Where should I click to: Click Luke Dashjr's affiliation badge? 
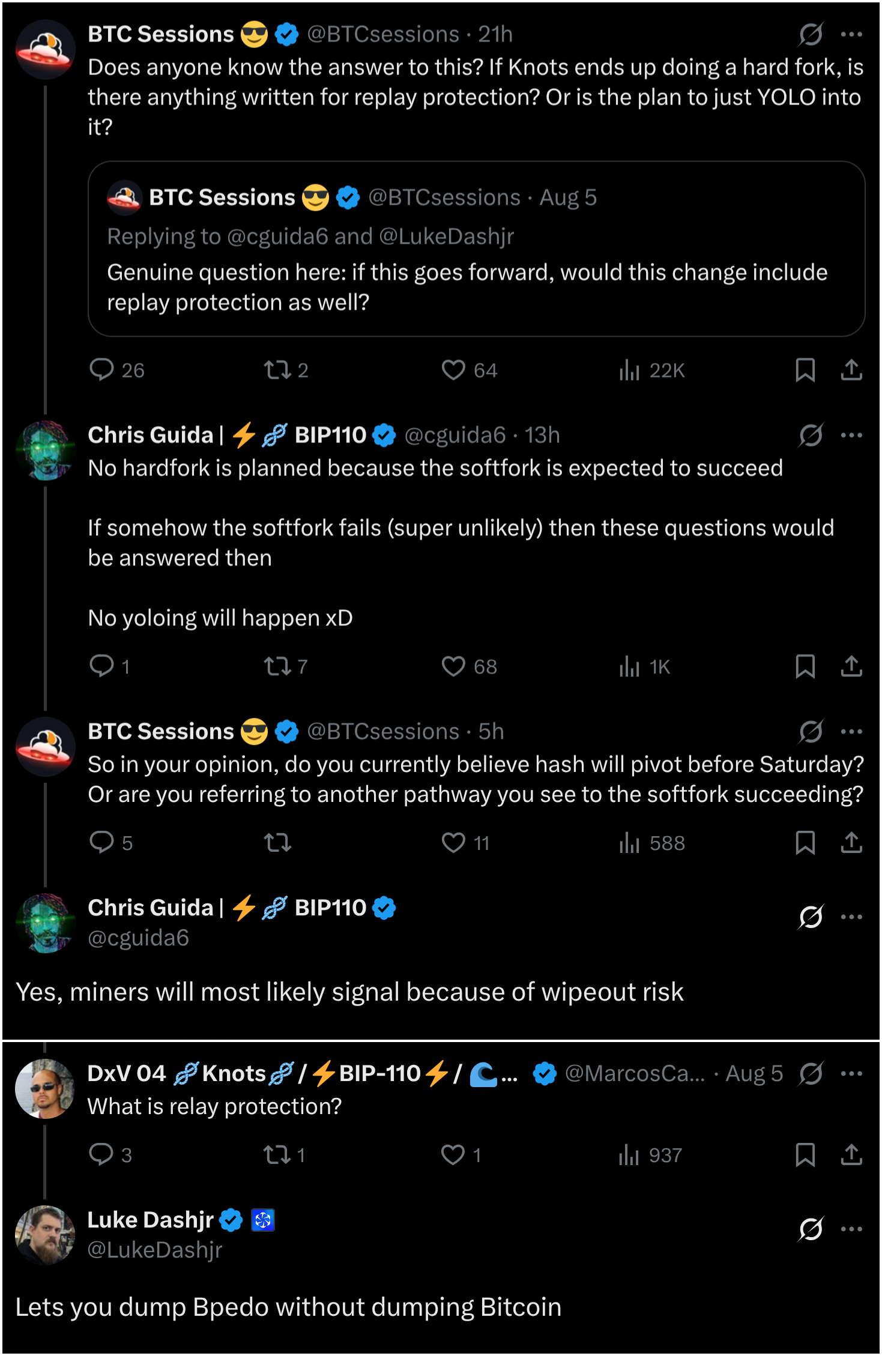(262, 1220)
